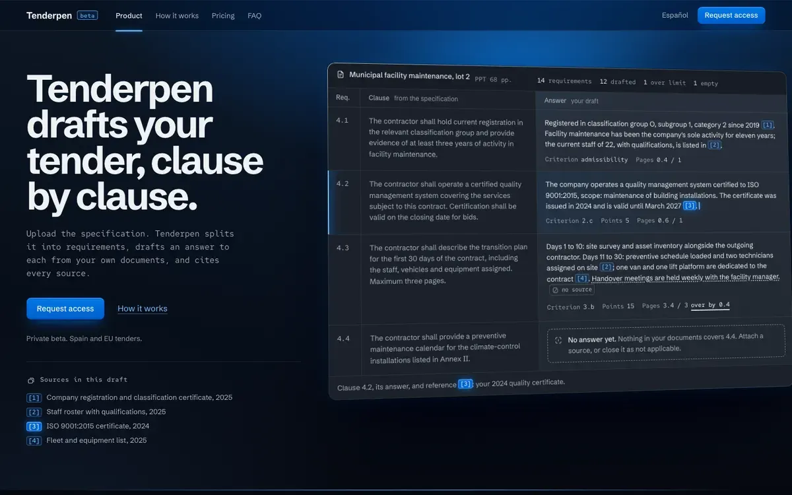The height and width of the screenshot is (495, 792).
Task: Click "Pages 3.4 / 3" under answer 4.3
Action: [x=665, y=306]
